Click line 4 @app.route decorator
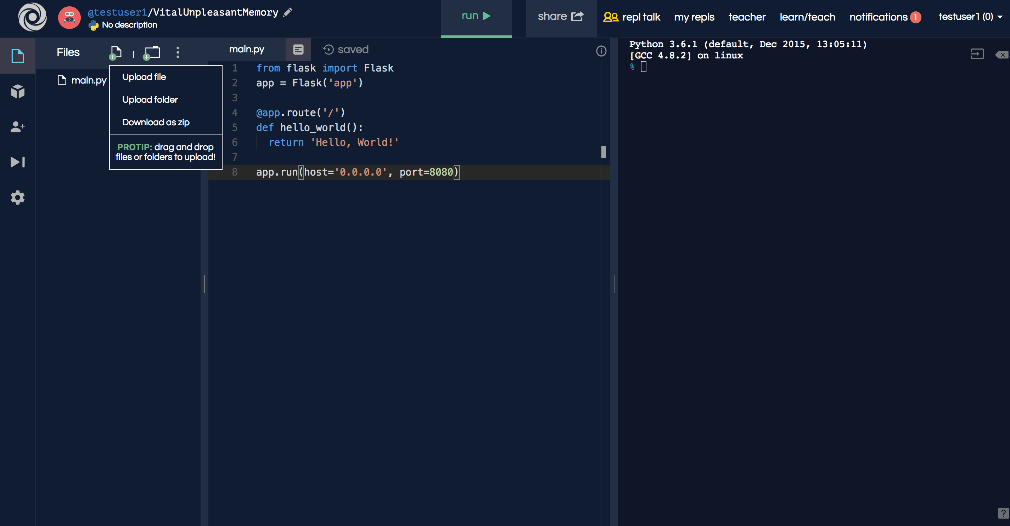1010x526 pixels. [x=301, y=113]
